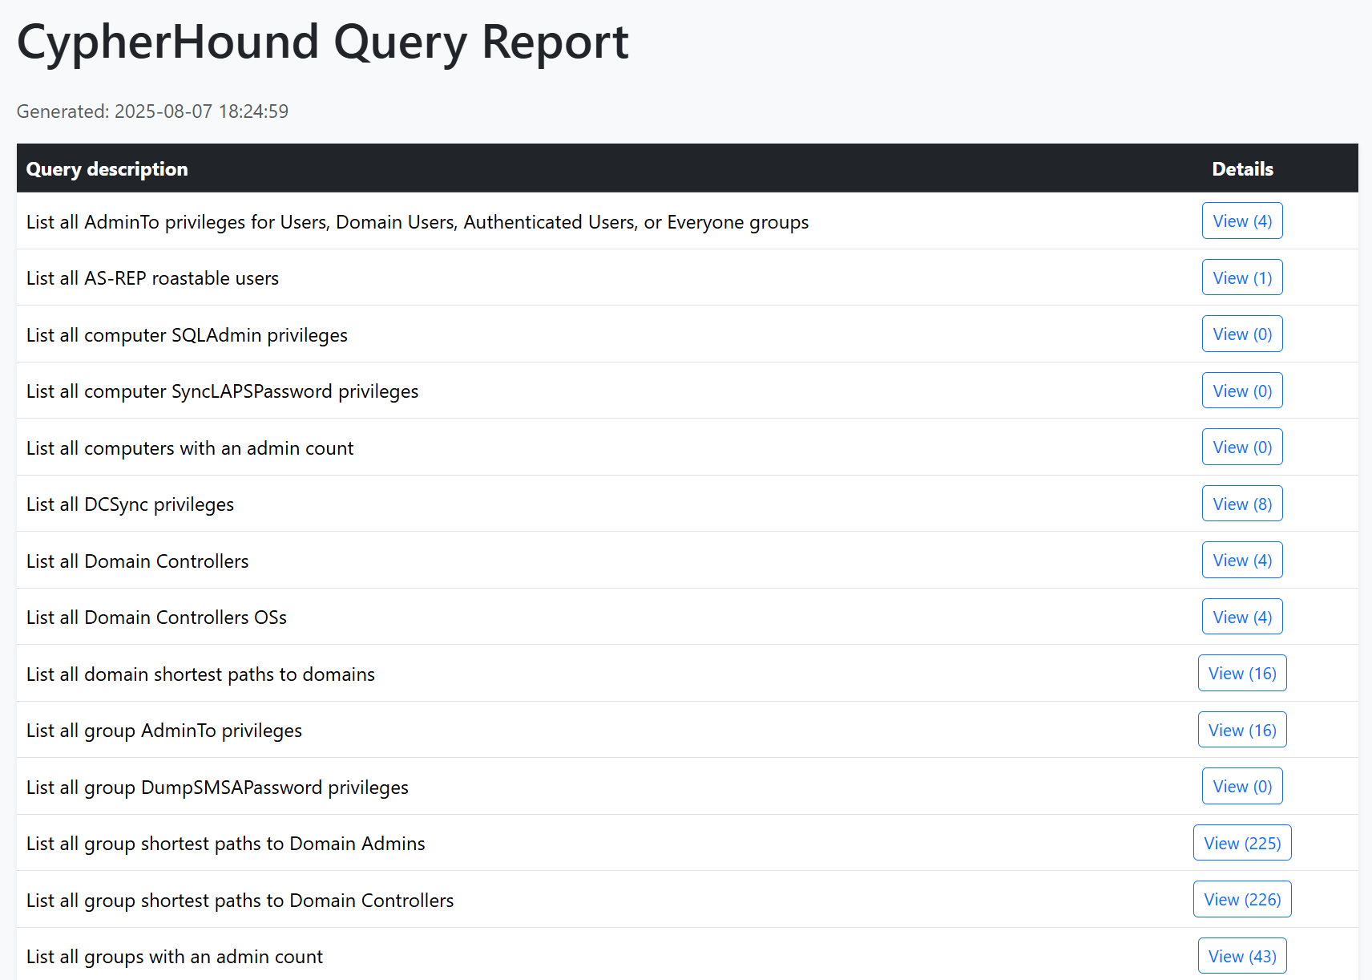This screenshot has width=1372, height=980.
Task: Open View (0) for group DumpSMSAPassword privileges
Action: pyautogui.click(x=1242, y=786)
